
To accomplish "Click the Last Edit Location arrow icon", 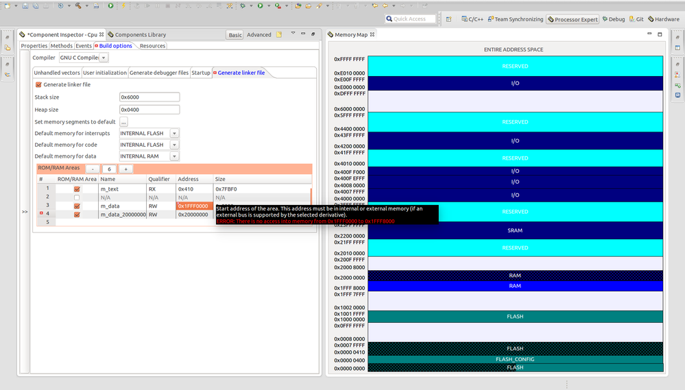I will coord(375,5).
